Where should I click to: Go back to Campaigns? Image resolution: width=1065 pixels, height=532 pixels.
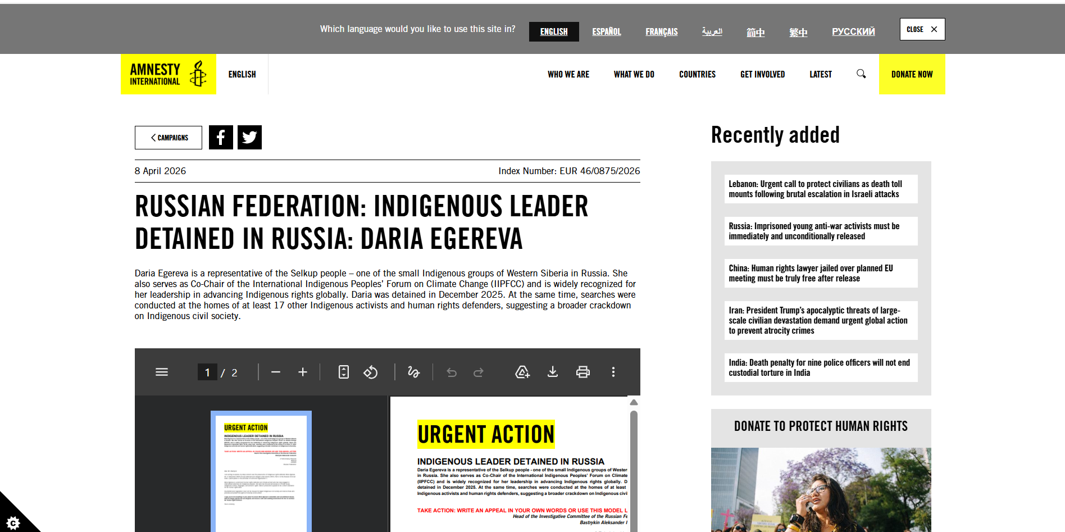[x=169, y=138]
